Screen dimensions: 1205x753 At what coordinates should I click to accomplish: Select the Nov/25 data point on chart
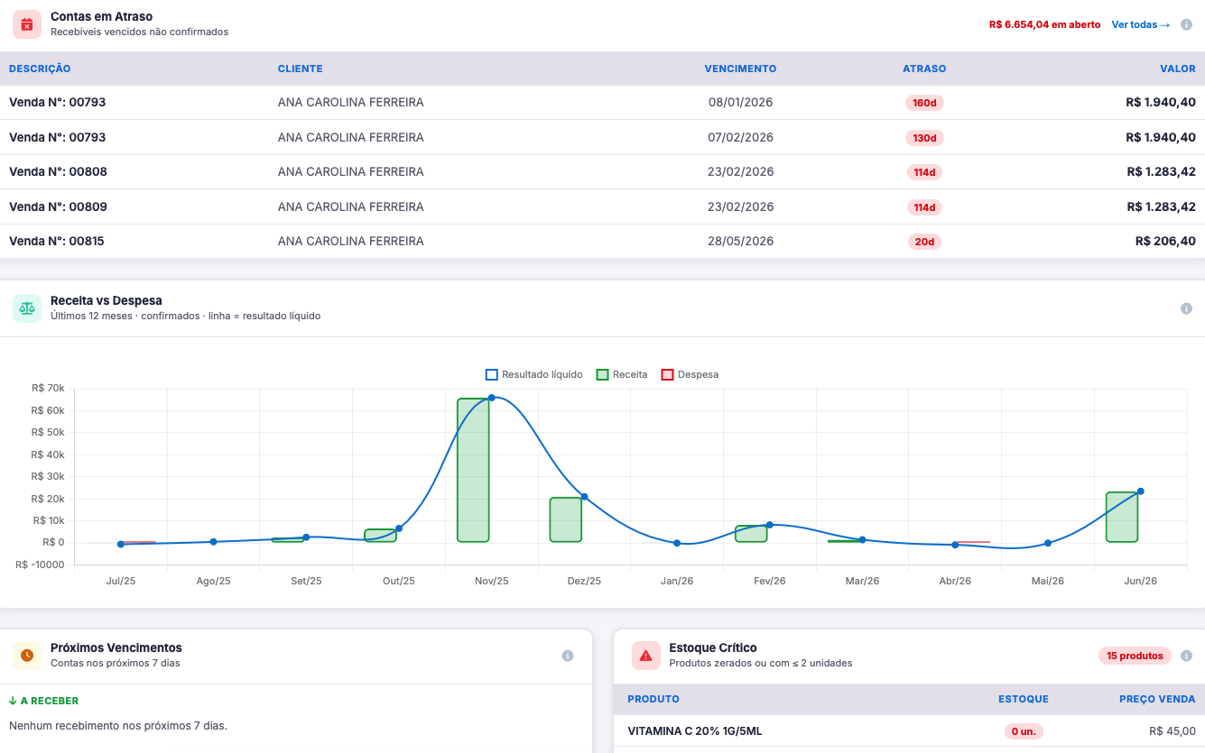(x=492, y=398)
